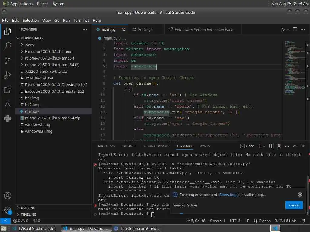Select windows31.img file
This screenshot has width=310, height=232.
(x=53, y=131)
